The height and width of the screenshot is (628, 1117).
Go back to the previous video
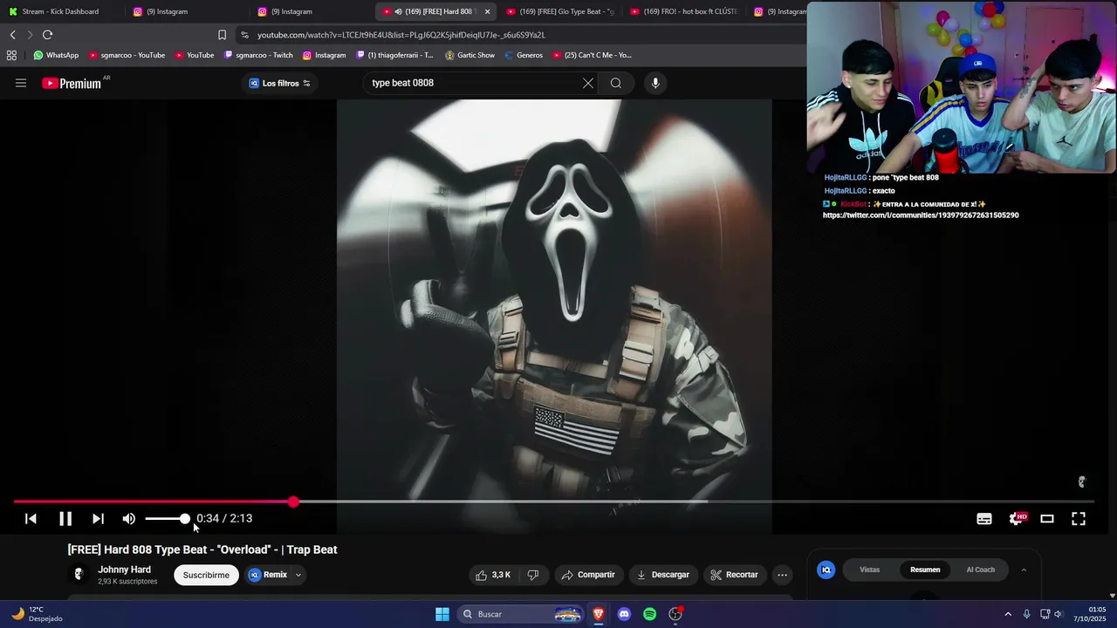tap(31, 519)
